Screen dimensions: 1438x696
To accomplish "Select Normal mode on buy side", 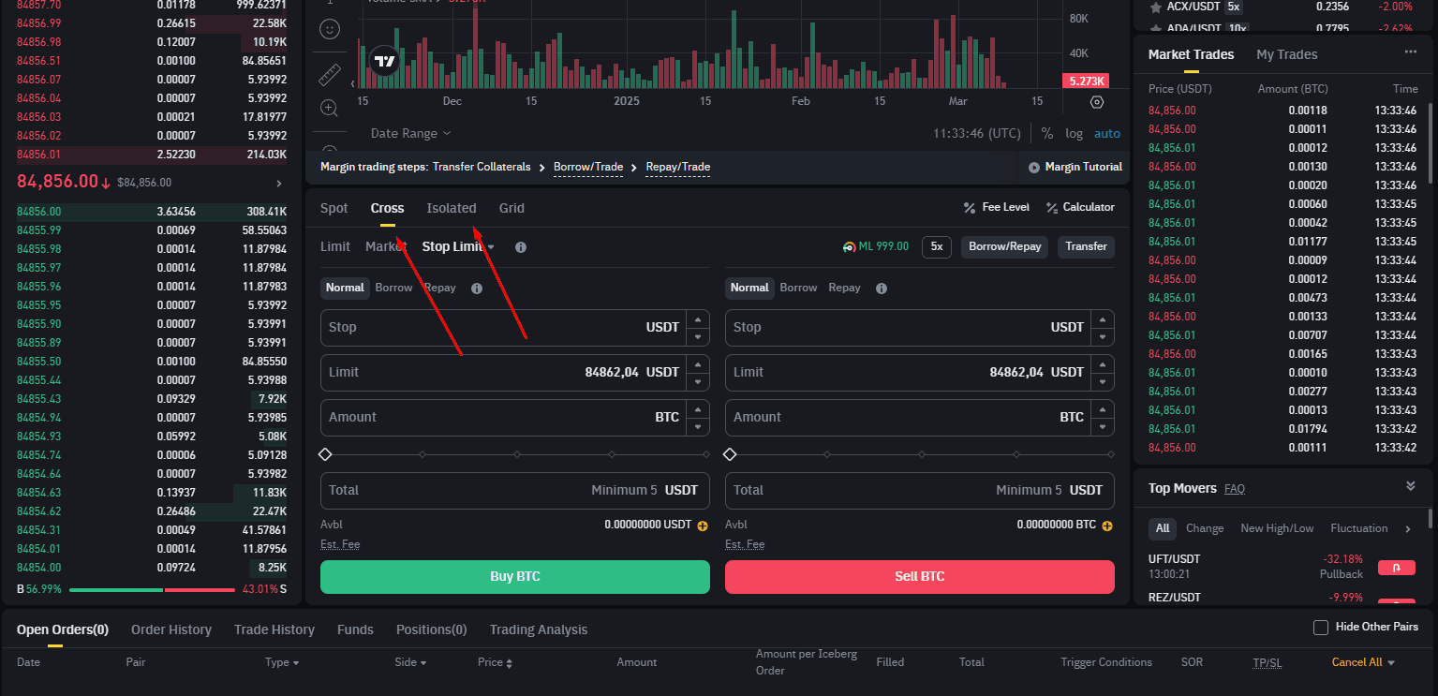I will click(345, 288).
